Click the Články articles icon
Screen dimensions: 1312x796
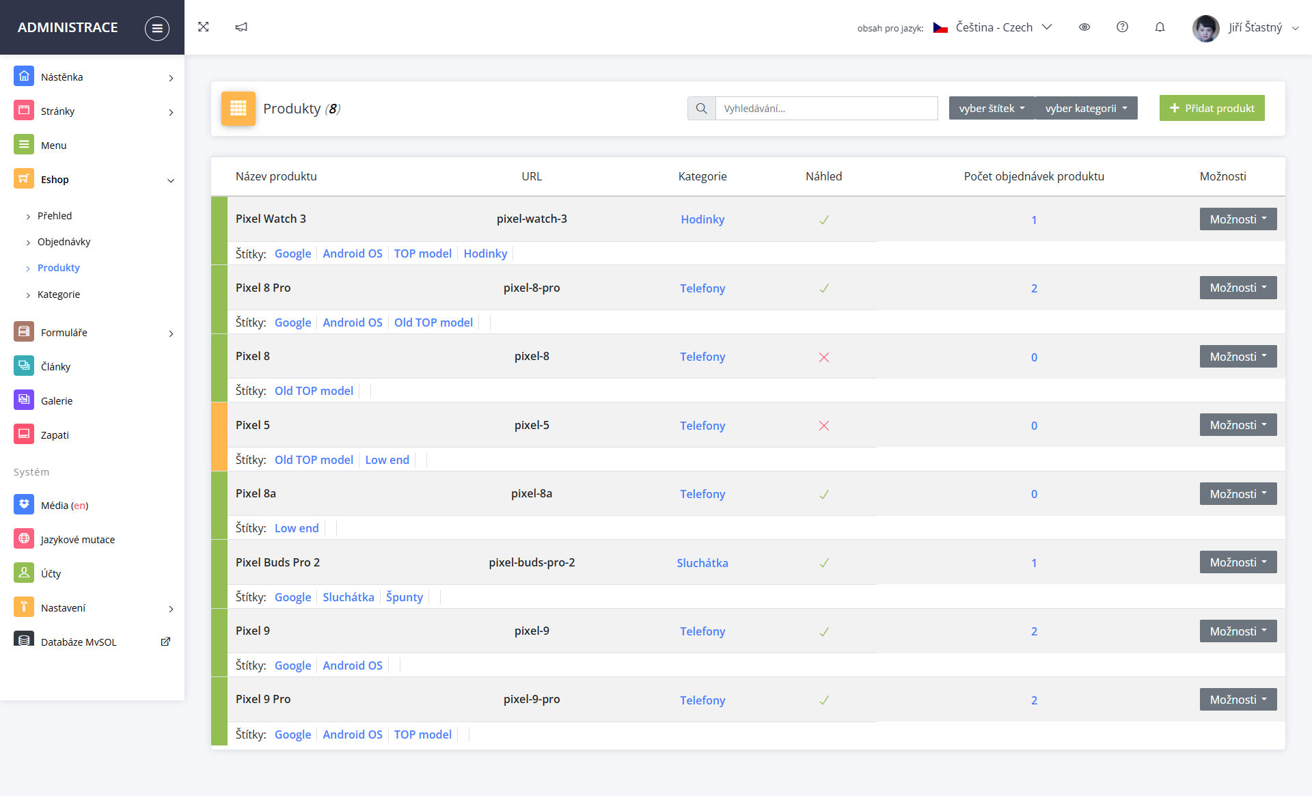(x=24, y=366)
